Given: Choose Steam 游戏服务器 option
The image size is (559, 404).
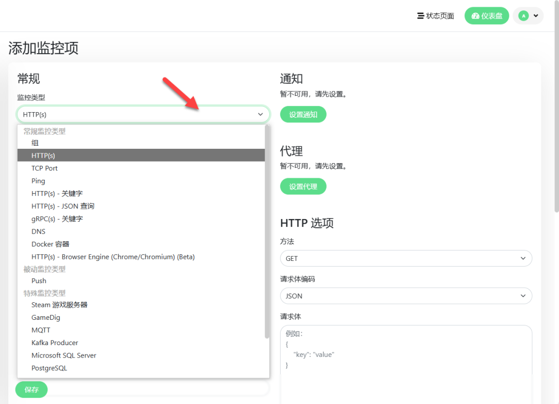Looking at the screenshot, I should pos(59,305).
